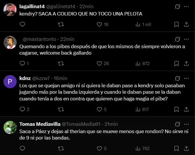Screen dimensions: 195x155
Task: Share lagallina14's tweet
Action: click(187, 25)
